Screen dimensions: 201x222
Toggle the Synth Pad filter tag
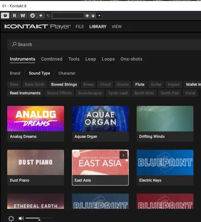coord(169,93)
